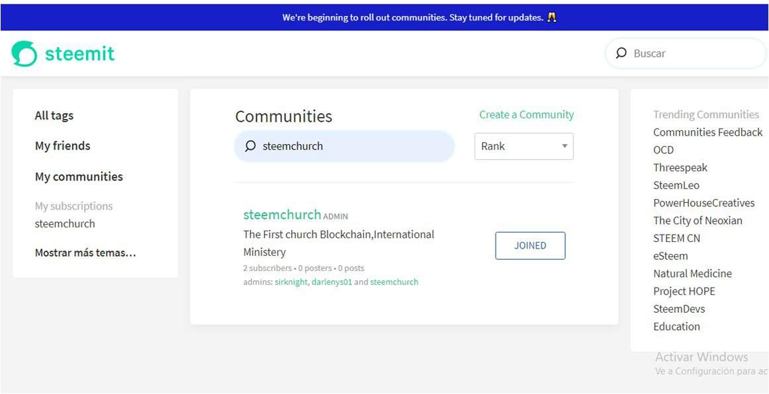Expand list with Mostrar más temas
This screenshot has width=769, height=394.
pyautogui.click(x=85, y=253)
